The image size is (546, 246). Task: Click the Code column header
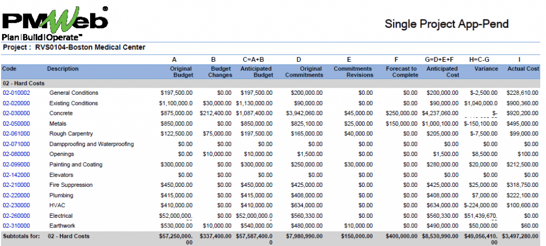pos(9,69)
